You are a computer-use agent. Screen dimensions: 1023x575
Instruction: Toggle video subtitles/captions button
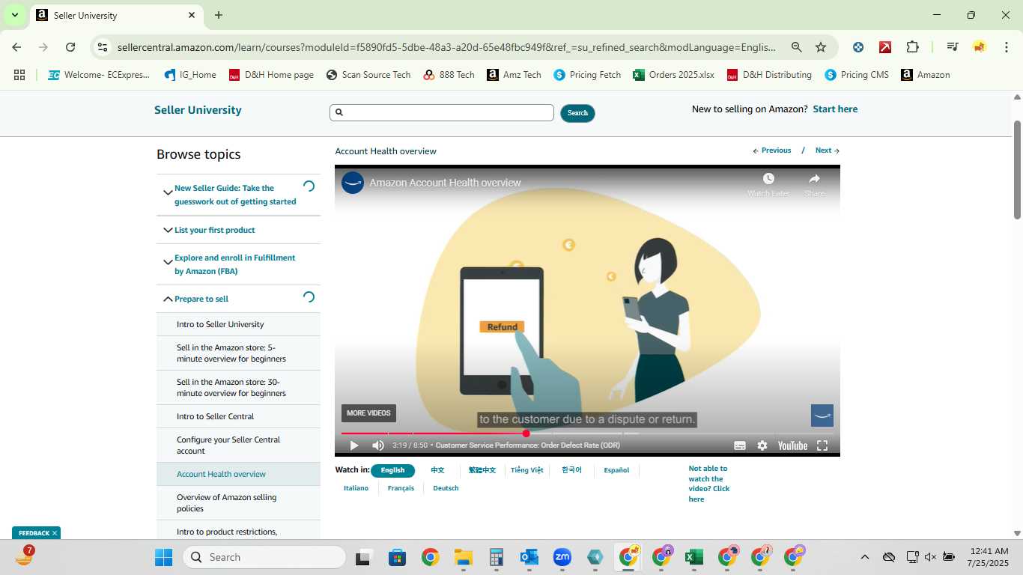coord(740,445)
